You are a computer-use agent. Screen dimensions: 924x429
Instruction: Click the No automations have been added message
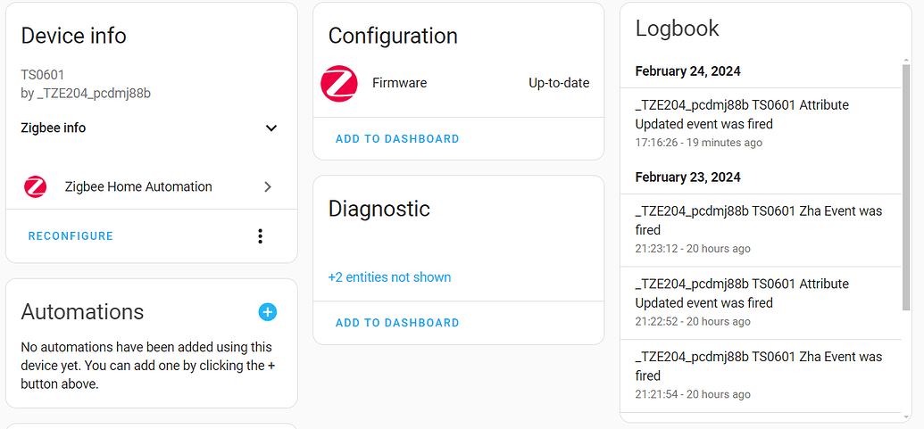pyautogui.click(x=148, y=366)
